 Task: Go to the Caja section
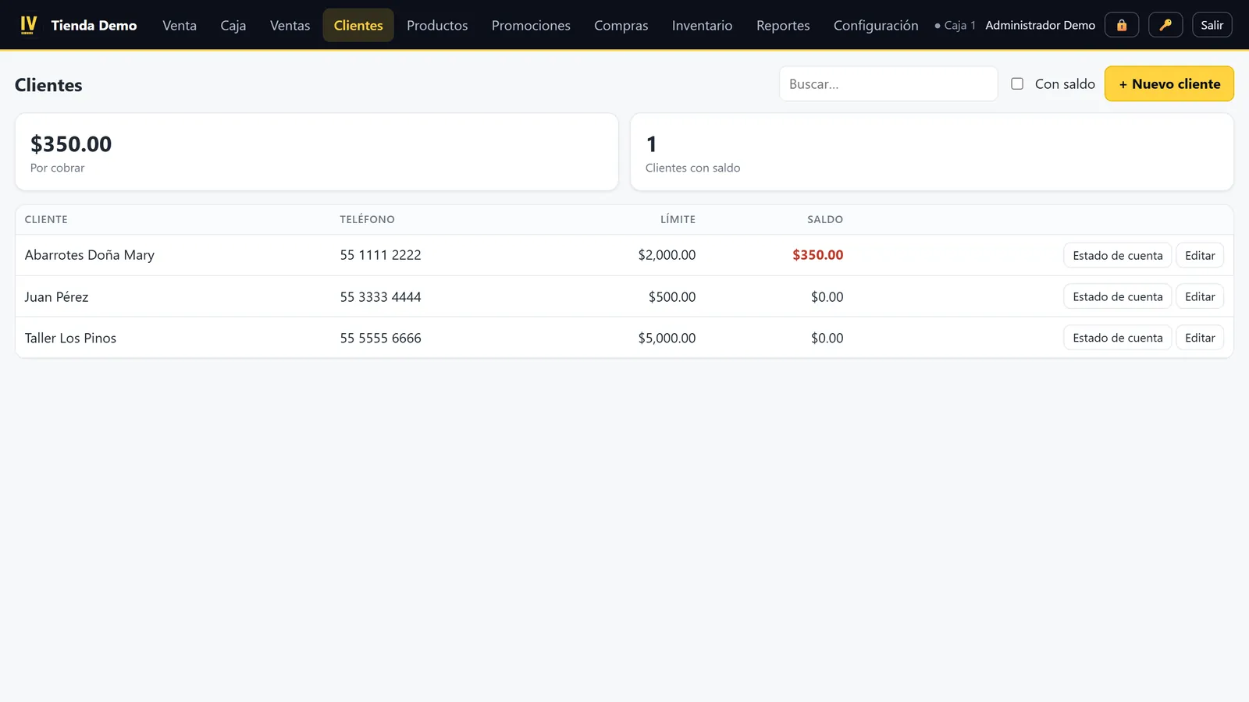[233, 25]
